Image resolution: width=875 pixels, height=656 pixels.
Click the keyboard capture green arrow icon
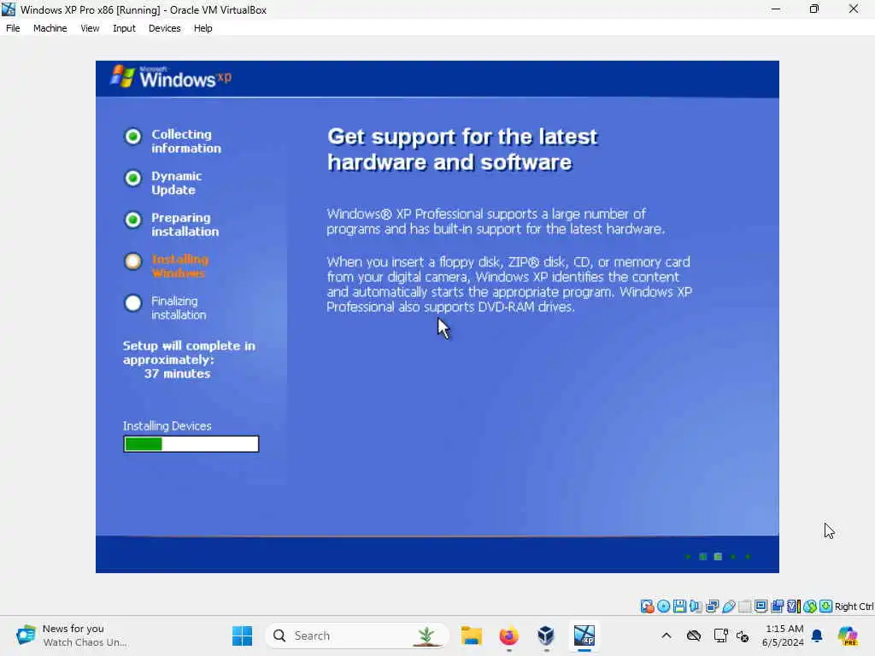pos(826,606)
